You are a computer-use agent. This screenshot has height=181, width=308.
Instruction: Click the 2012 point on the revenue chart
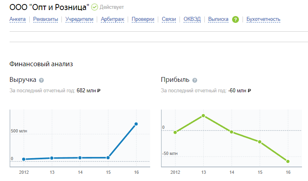click(24, 159)
